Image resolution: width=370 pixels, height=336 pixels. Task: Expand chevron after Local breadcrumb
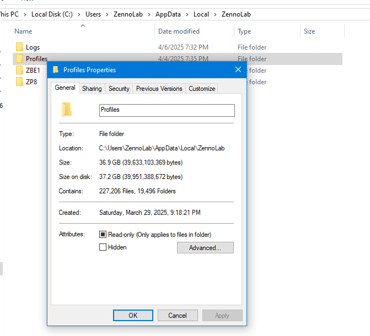pyautogui.click(x=215, y=15)
